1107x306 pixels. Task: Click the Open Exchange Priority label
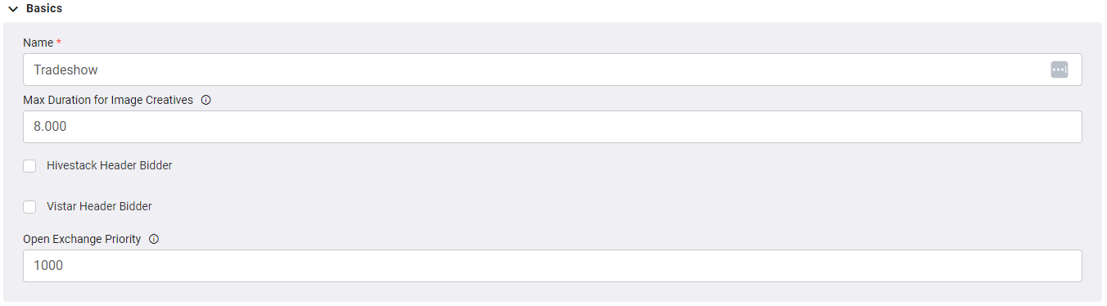(x=82, y=239)
